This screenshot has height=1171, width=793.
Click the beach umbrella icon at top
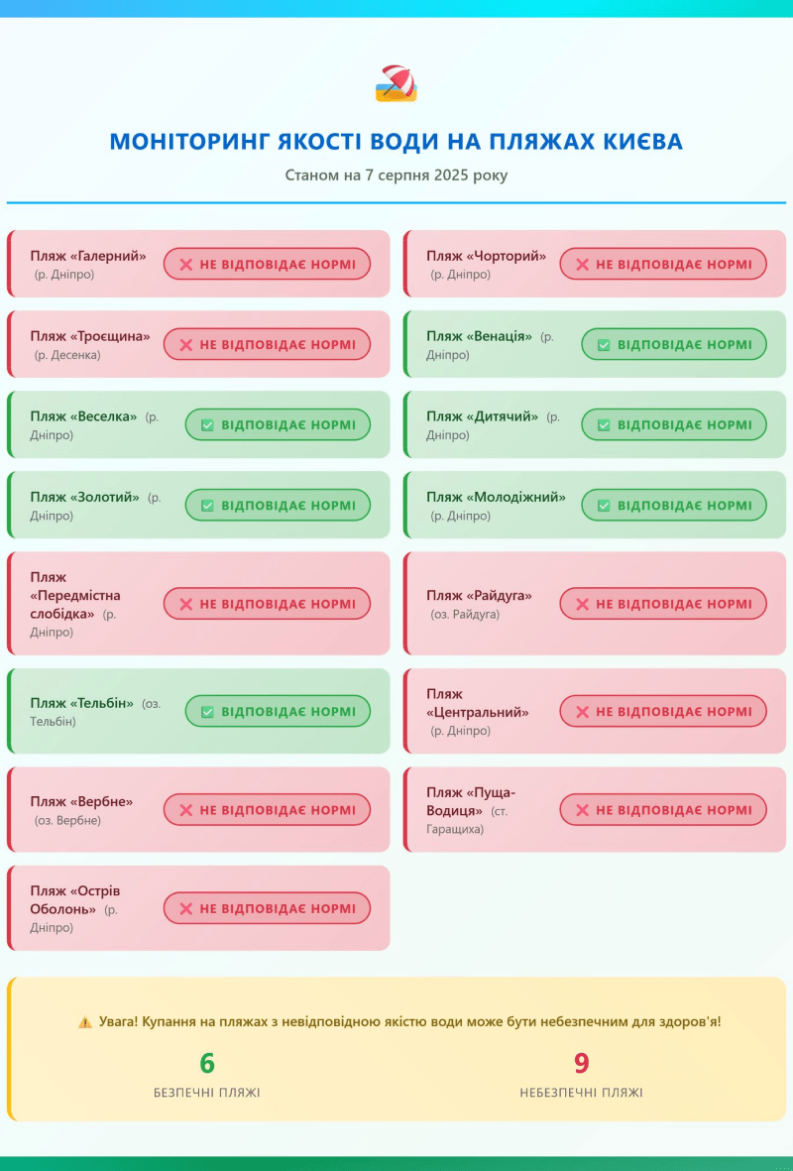pyautogui.click(x=396, y=83)
